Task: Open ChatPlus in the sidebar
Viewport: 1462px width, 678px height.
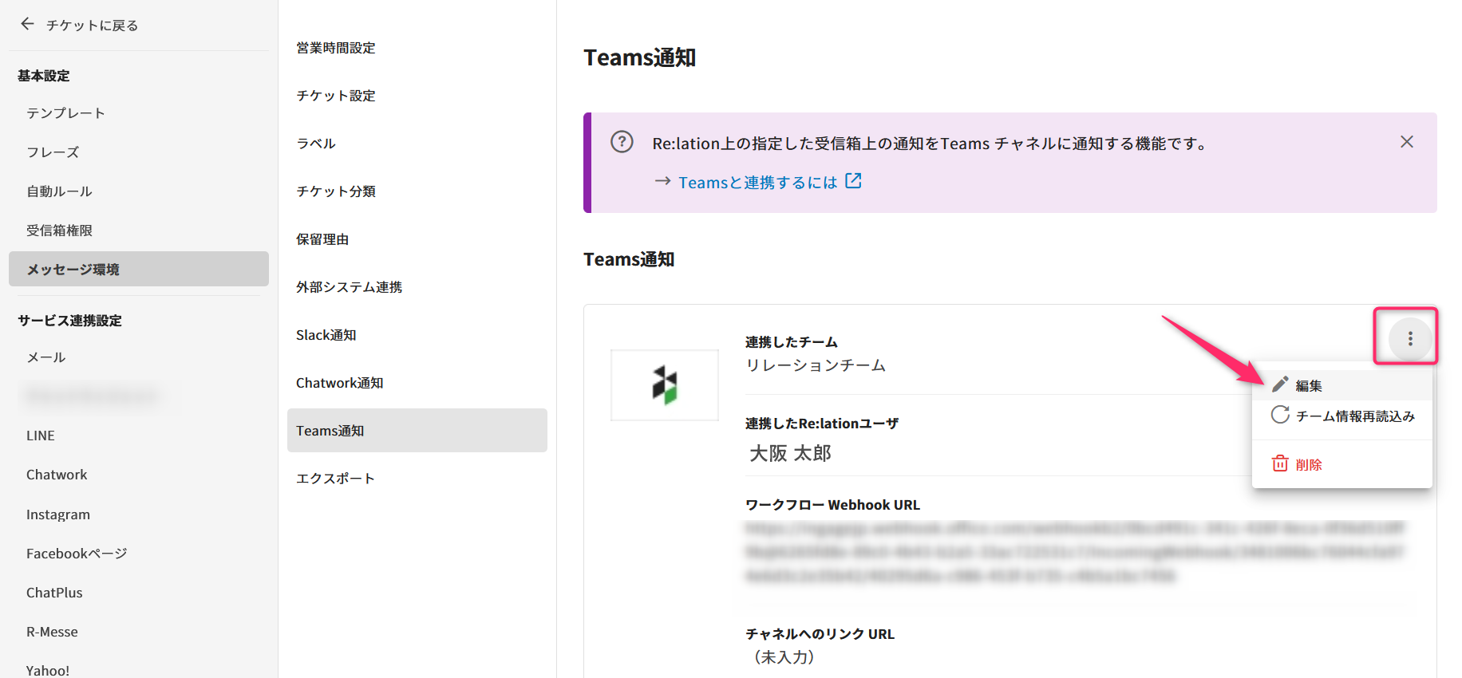Action: (x=54, y=593)
